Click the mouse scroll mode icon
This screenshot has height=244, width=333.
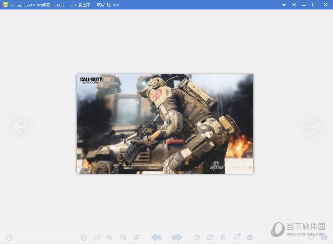pos(83,238)
